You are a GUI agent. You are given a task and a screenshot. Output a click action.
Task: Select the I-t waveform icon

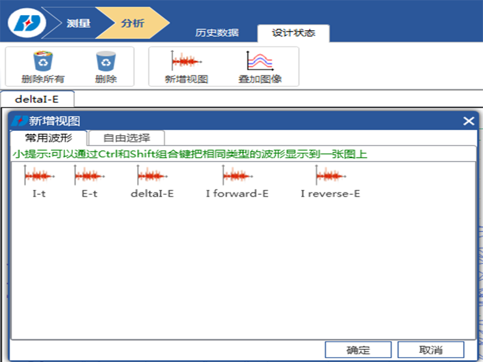pyautogui.click(x=39, y=176)
